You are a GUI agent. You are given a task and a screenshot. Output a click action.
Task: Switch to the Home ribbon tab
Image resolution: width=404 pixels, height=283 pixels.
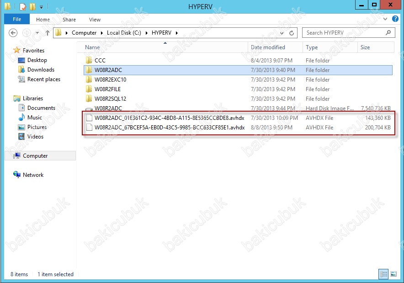pyautogui.click(x=43, y=20)
